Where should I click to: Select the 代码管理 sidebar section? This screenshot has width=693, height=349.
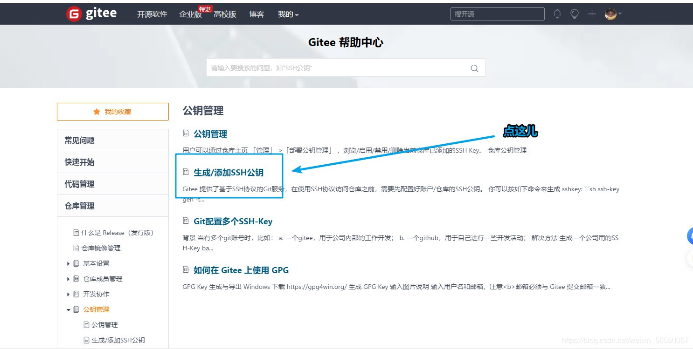113,184
